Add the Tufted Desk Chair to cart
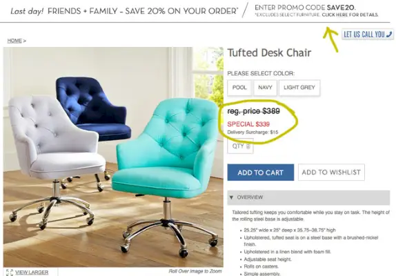 260,172
